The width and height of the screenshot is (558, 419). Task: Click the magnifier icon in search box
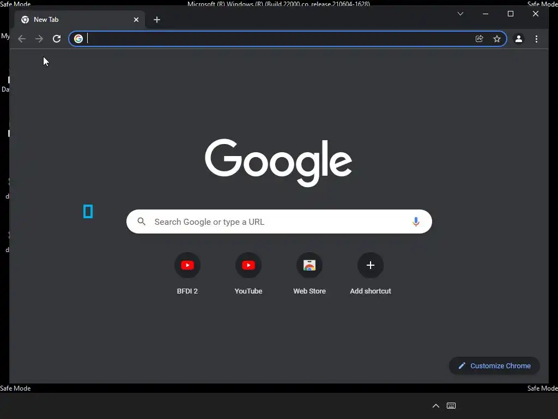point(142,222)
